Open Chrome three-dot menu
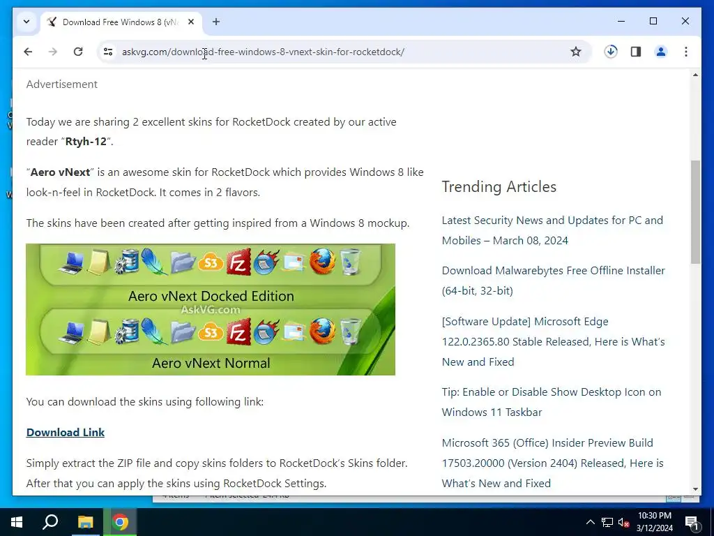This screenshot has width=714, height=536. pyautogui.click(x=686, y=52)
